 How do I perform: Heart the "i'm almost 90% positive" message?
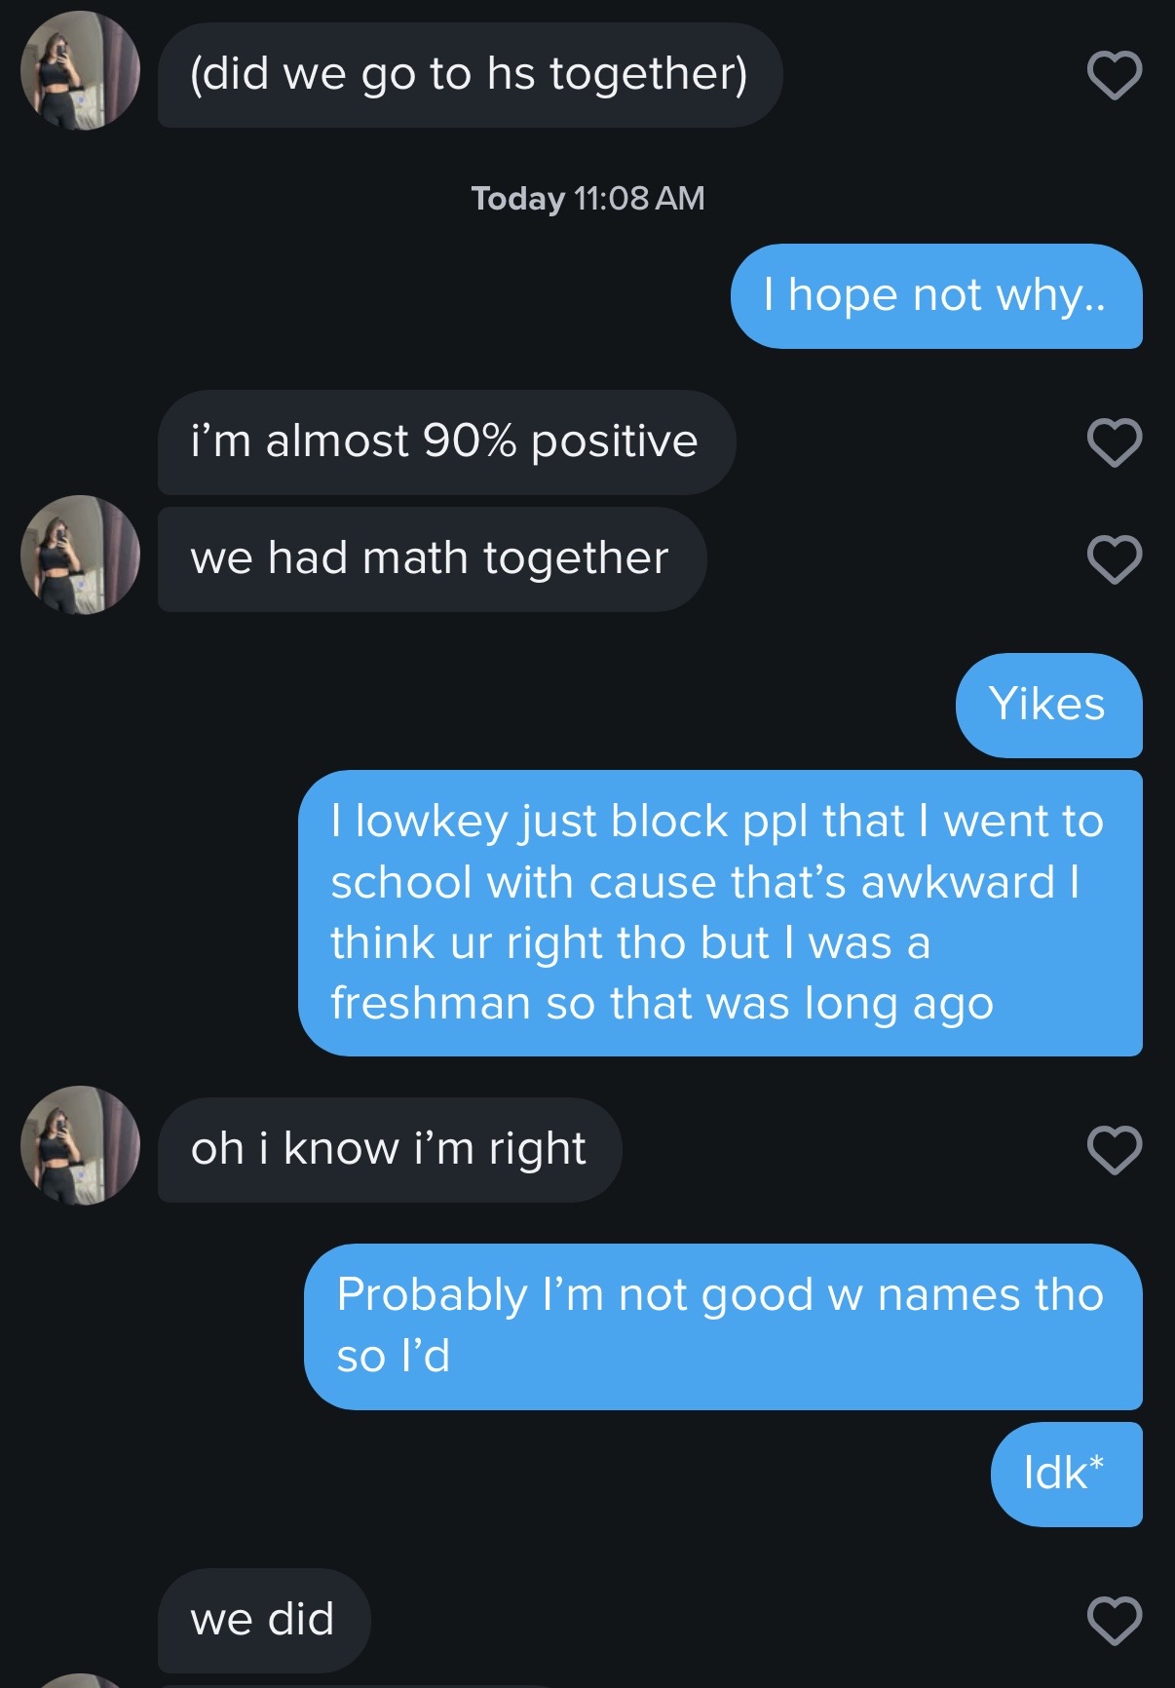pos(1114,442)
